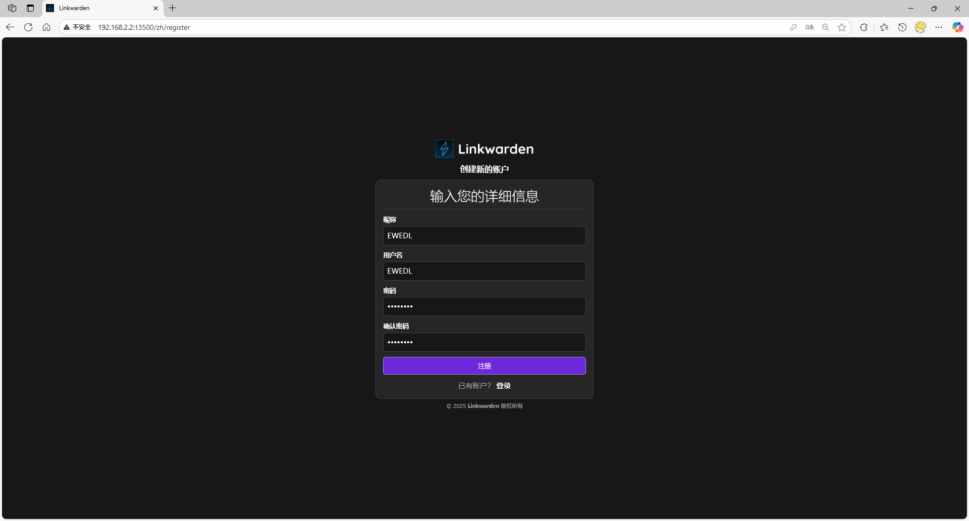Focus the 昵称 display name field

pos(484,236)
